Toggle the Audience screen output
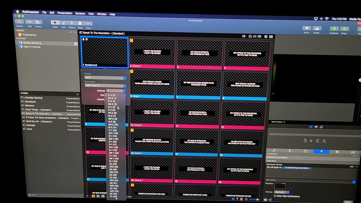The height and width of the screenshot is (203, 361). coord(334,29)
